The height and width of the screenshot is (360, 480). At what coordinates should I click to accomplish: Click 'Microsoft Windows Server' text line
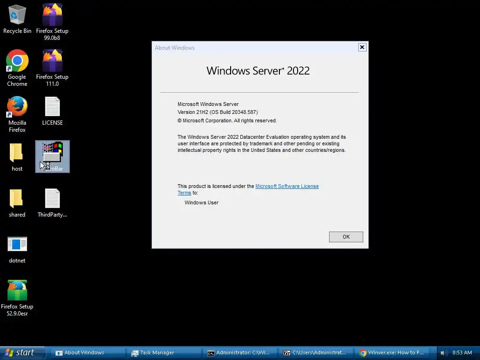208,104
